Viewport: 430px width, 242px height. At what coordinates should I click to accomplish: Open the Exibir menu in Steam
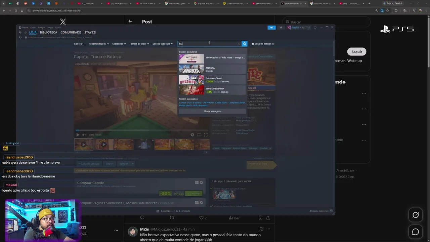click(x=33, y=28)
